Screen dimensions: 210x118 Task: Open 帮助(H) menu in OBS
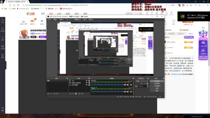coord(91,19)
